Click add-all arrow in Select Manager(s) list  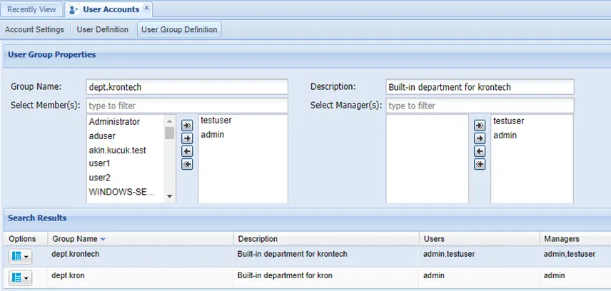(480, 125)
